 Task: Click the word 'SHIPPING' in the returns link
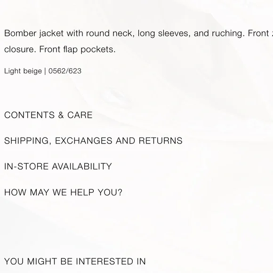pos(27,141)
